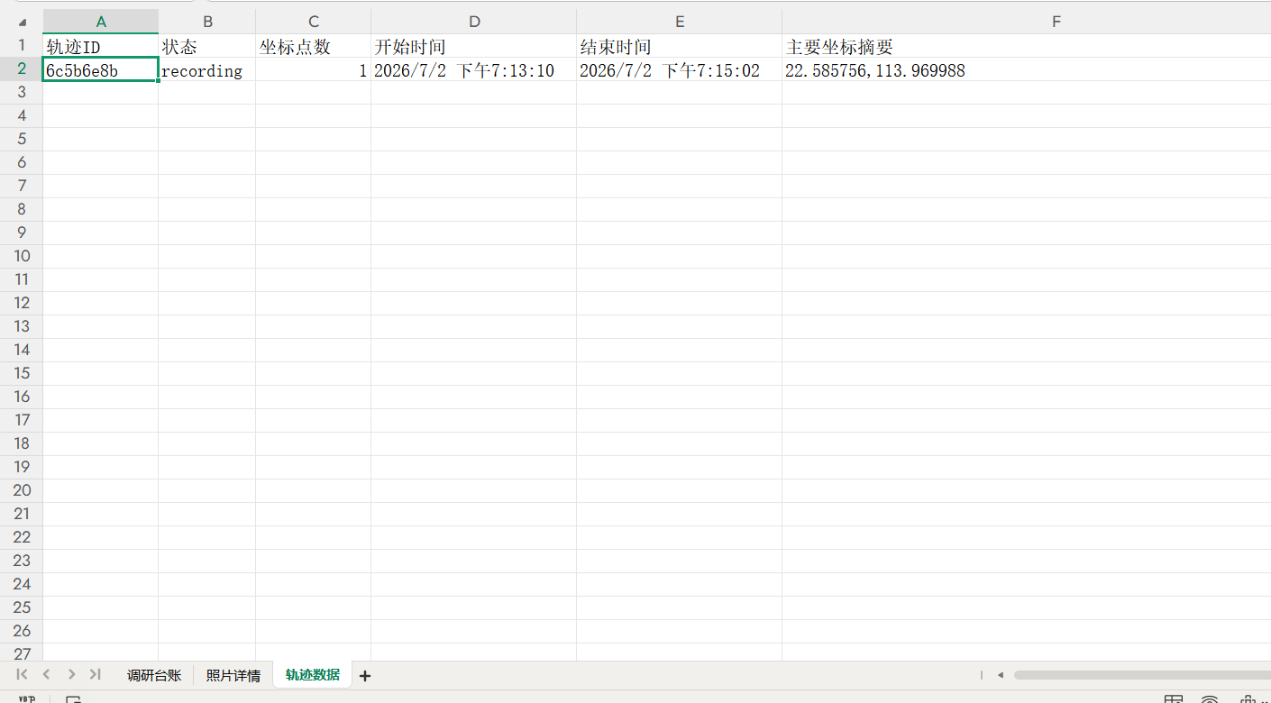This screenshot has width=1271, height=703.
Task: Select row 26 header
Action: (x=22, y=632)
